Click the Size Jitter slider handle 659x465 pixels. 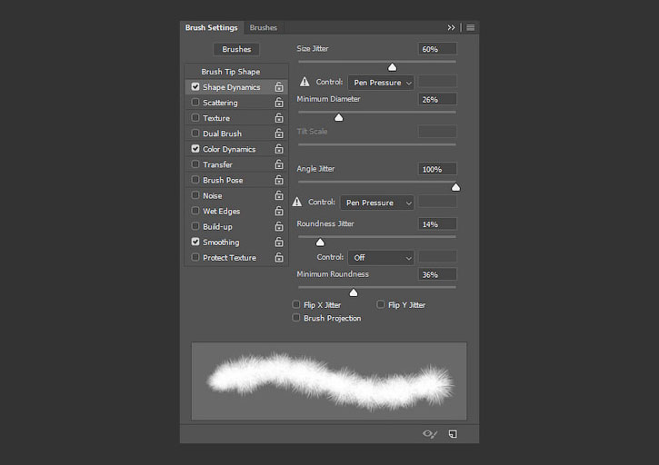click(392, 67)
